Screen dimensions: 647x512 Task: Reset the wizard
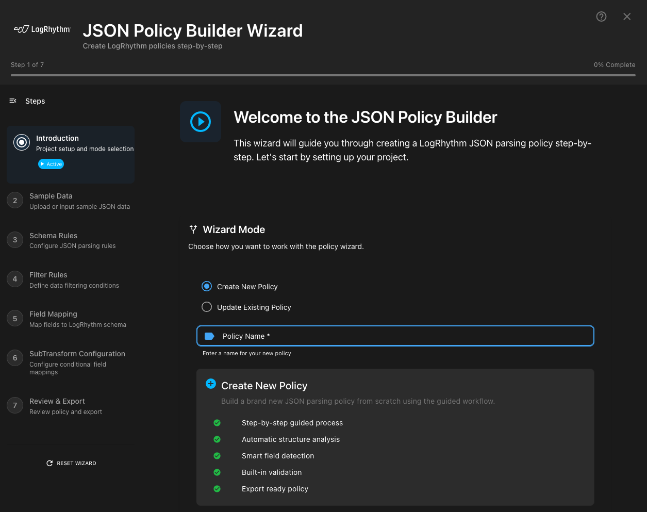[x=71, y=463]
